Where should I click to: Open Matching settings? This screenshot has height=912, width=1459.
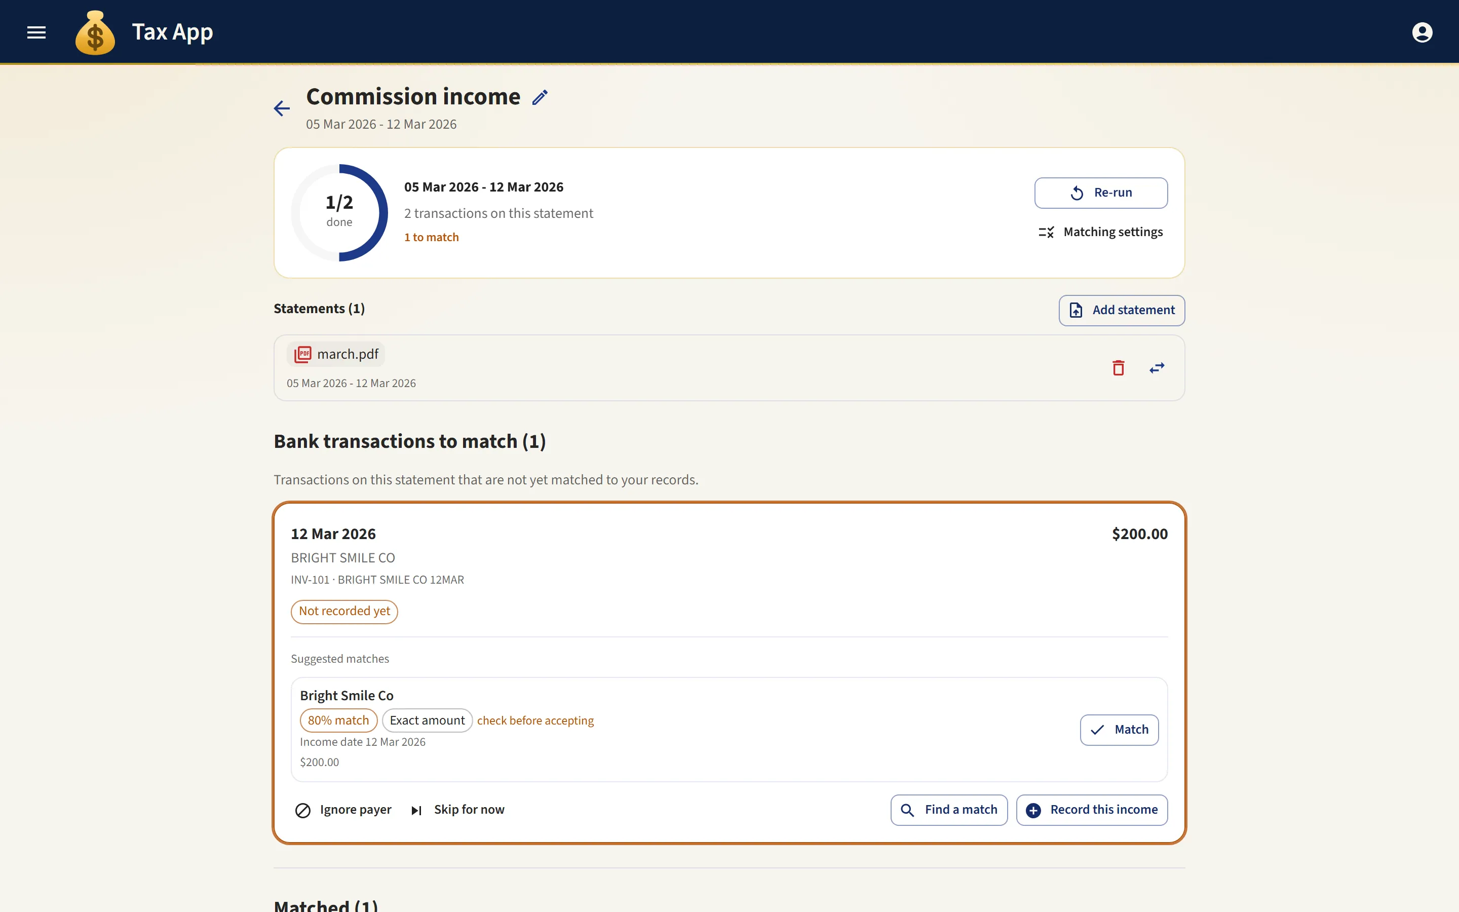tap(1101, 232)
